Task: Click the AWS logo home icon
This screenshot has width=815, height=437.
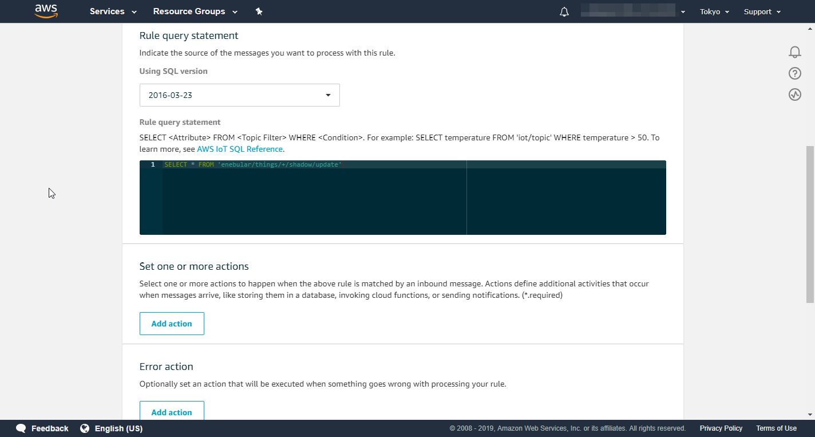Action: (x=46, y=11)
